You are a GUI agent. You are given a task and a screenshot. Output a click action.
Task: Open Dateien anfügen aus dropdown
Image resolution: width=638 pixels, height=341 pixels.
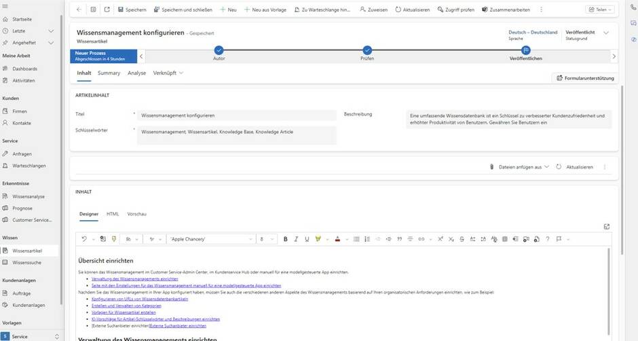coord(519,167)
